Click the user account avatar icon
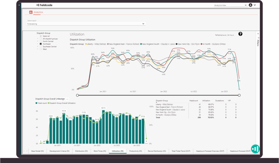 (x=251, y=5)
